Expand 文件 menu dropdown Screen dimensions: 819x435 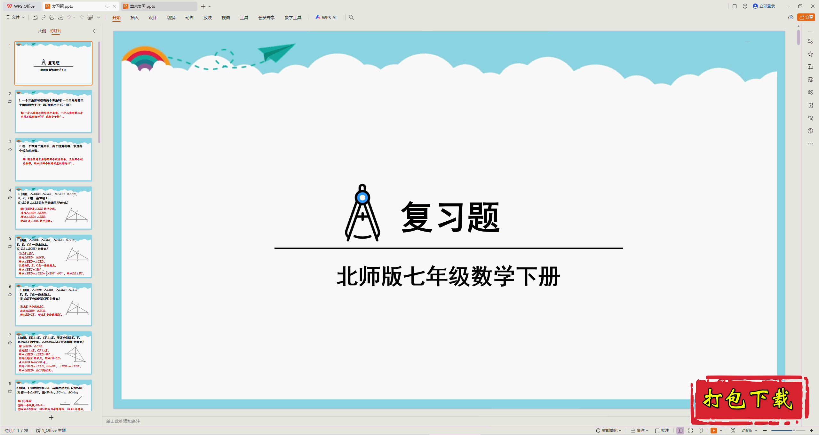(16, 17)
